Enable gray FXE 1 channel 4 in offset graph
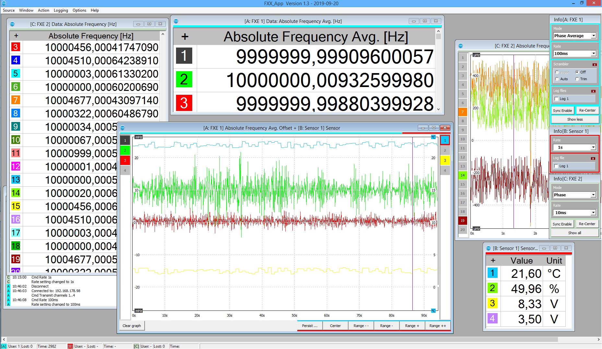 (125, 170)
